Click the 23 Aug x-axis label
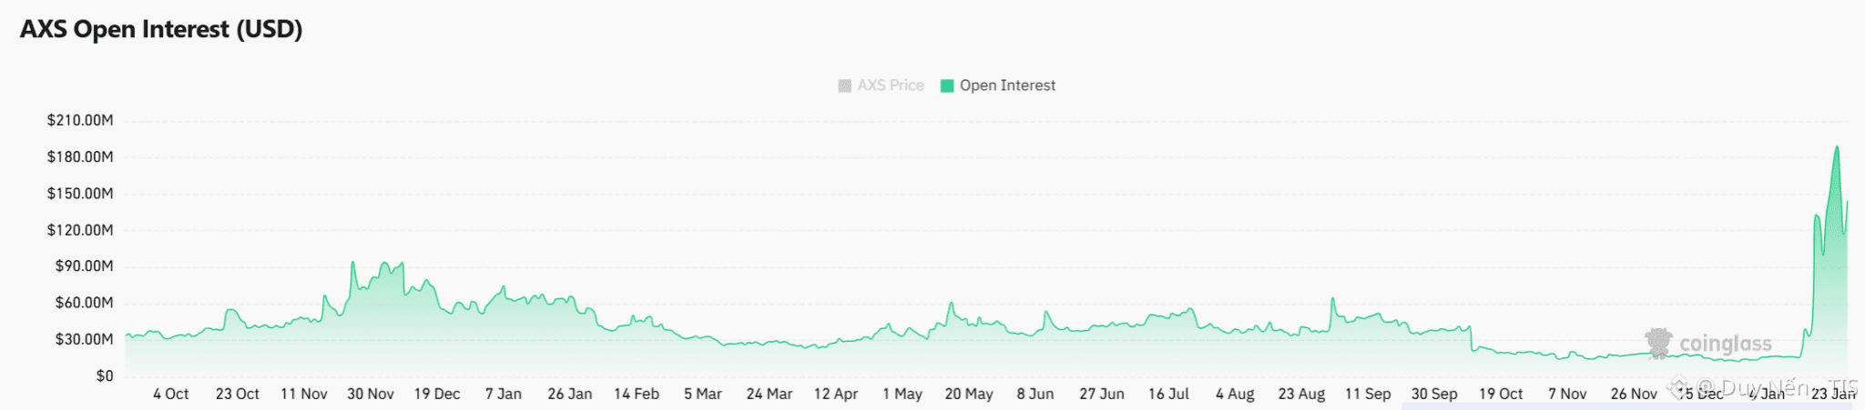Viewport: 1865px width, 410px height. click(x=1301, y=394)
